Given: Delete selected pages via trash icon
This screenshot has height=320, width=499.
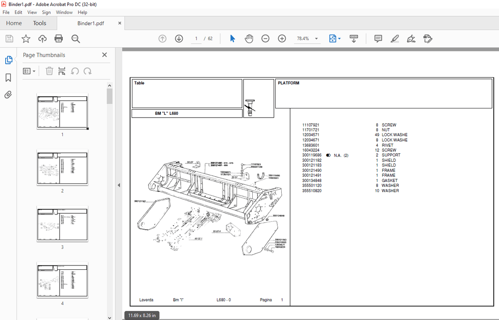Looking at the screenshot, I should [x=49, y=71].
